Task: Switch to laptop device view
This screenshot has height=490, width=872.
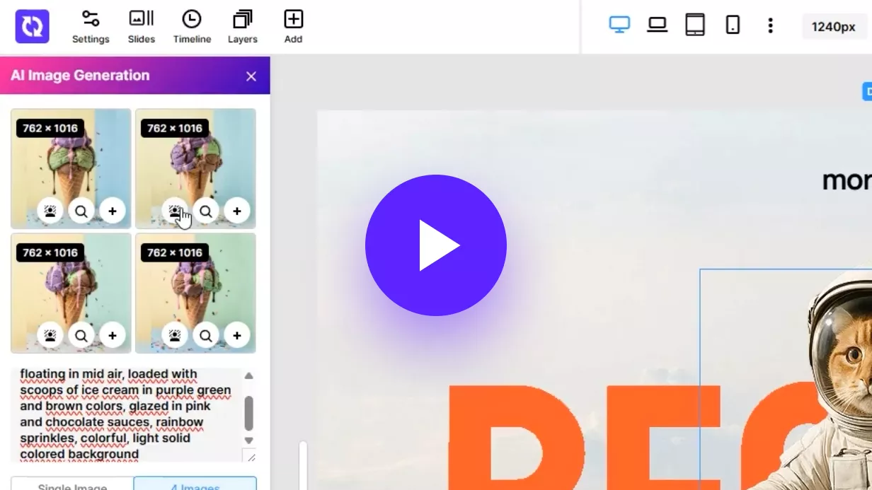Action: click(658, 25)
